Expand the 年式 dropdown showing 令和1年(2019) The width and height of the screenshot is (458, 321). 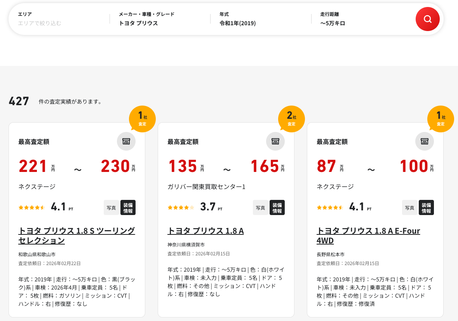point(260,19)
